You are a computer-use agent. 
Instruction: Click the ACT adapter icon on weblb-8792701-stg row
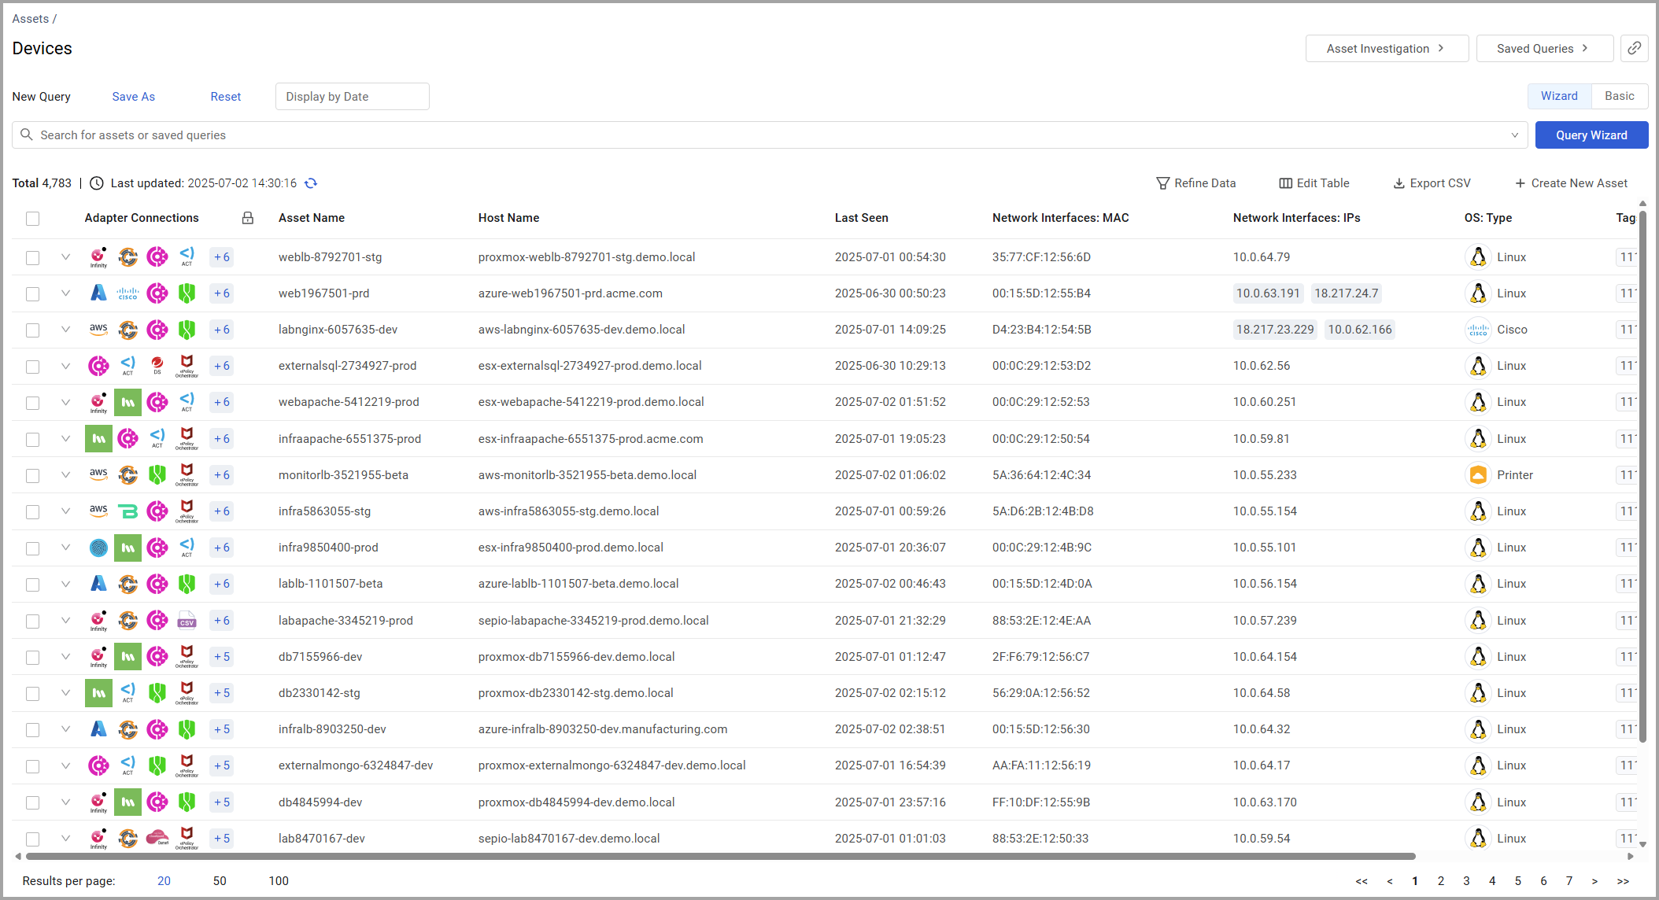coord(187,256)
